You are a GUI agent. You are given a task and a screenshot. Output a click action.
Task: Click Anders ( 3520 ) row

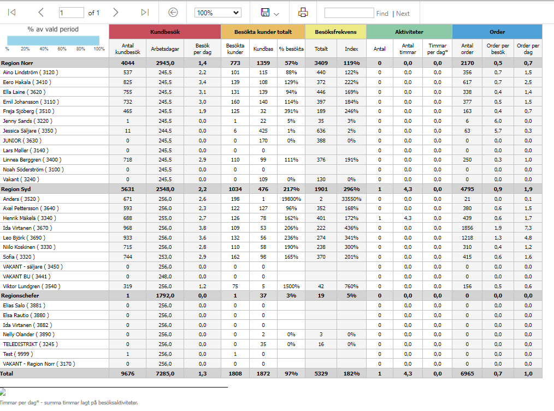point(271,199)
